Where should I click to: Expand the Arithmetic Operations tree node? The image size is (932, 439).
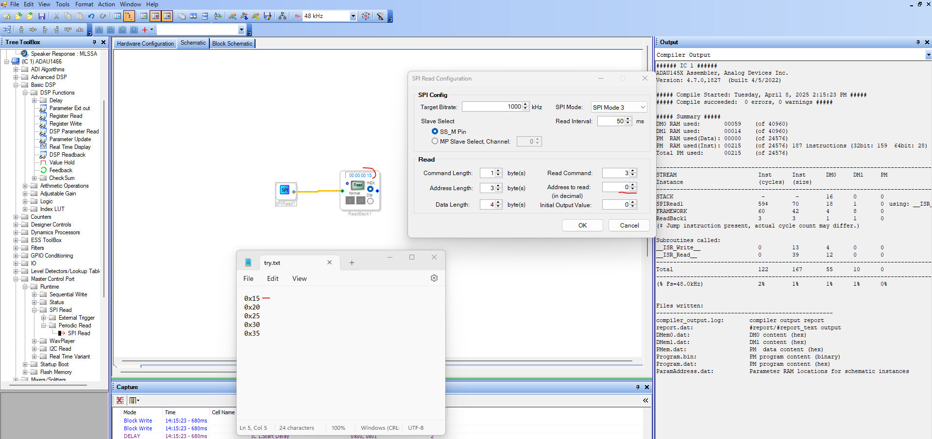point(25,186)
